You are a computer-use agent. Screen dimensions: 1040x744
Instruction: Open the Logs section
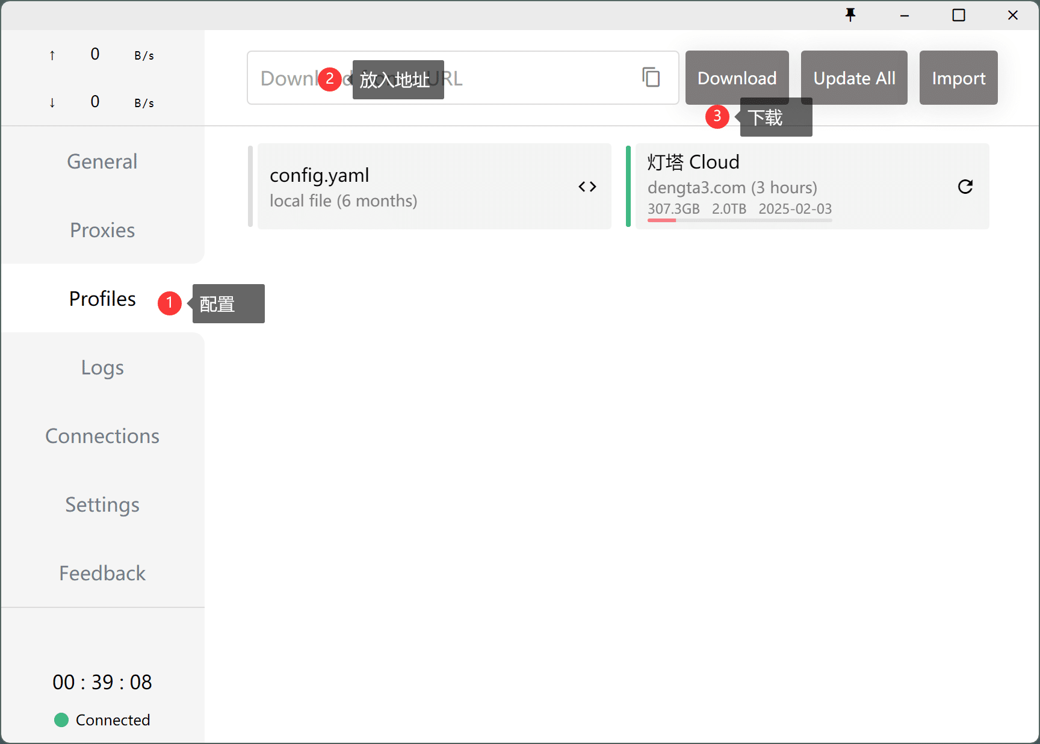pyautogui.click(x=102, y=367)
